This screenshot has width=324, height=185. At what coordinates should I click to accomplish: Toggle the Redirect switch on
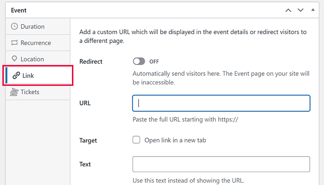click(139, 61)
